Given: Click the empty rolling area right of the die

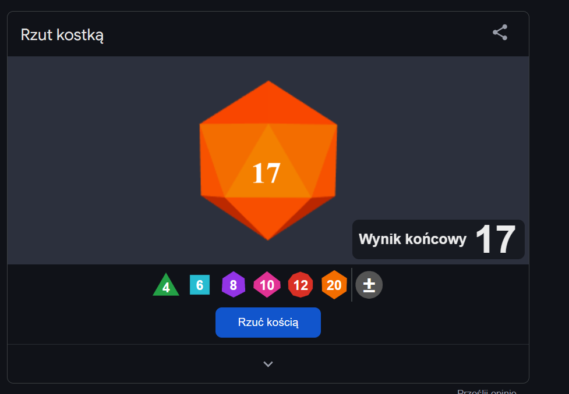Looking at the screenshot, I should coord(432,138).
